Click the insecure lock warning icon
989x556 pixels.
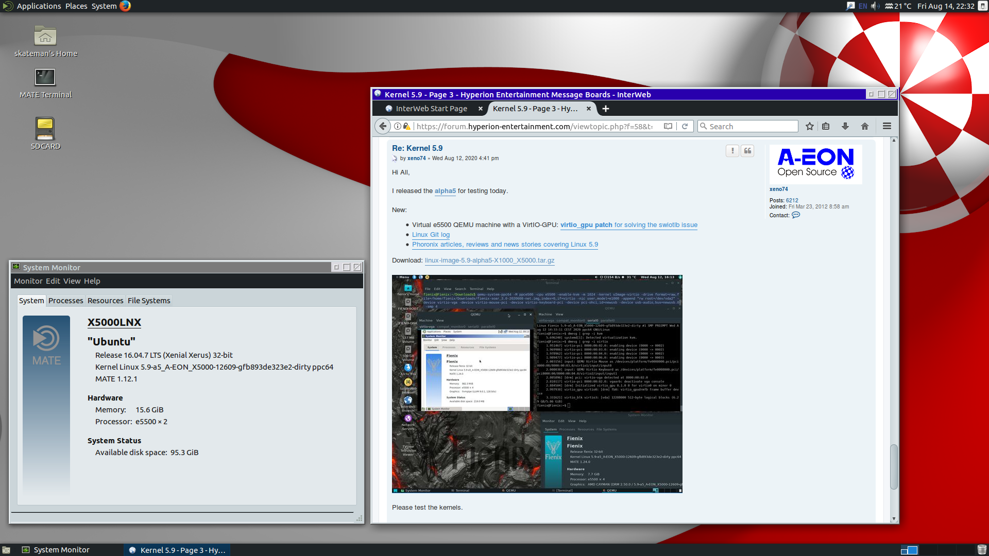(x=407, y=126)
